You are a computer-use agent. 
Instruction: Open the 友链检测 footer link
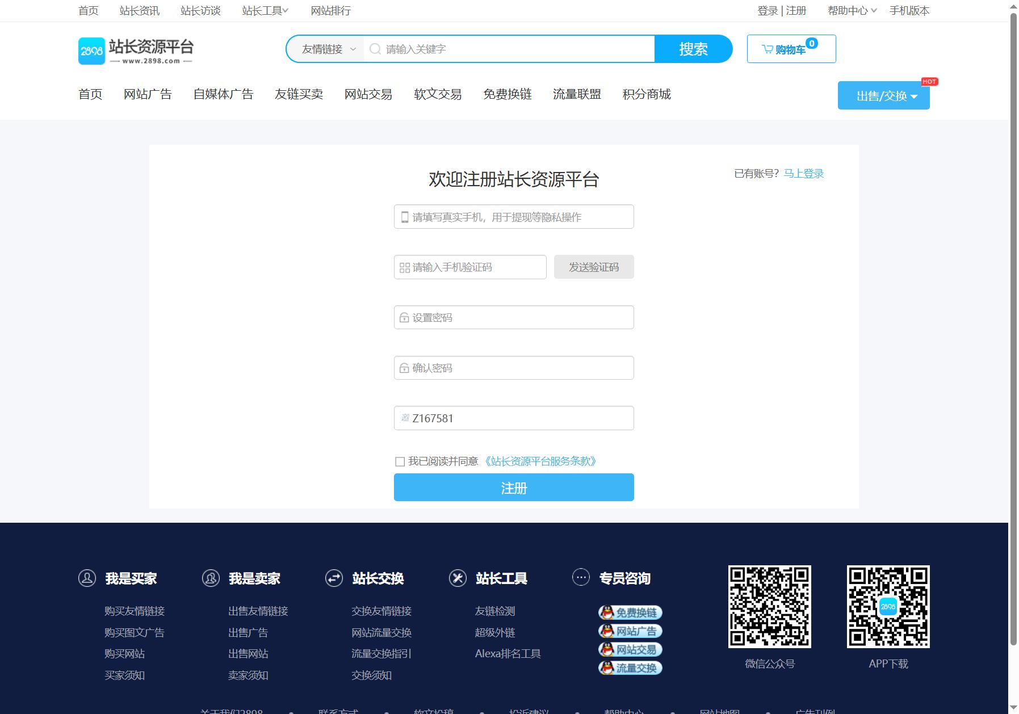point(495,611)
